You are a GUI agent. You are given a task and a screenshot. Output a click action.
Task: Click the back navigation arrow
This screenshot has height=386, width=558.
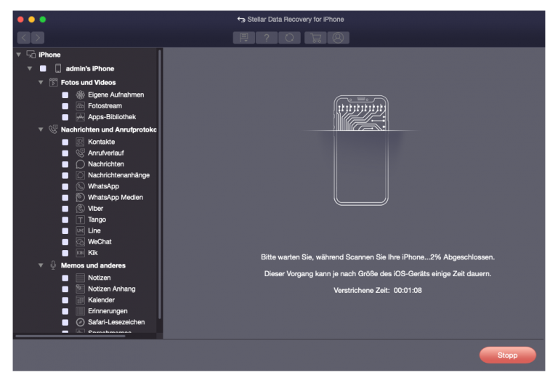pyautogui.click(x=24, y=37)
